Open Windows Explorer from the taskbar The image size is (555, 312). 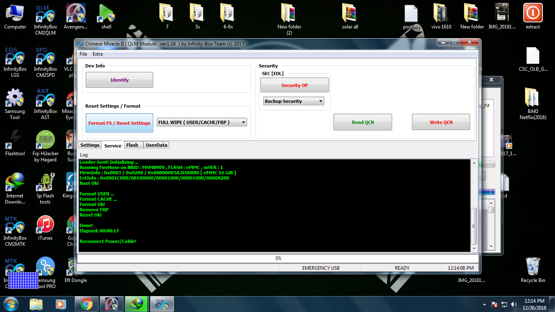point(36,304)
